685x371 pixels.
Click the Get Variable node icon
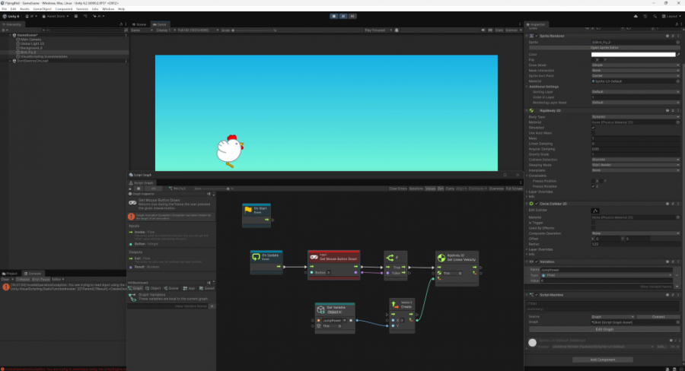coord(320,310)
